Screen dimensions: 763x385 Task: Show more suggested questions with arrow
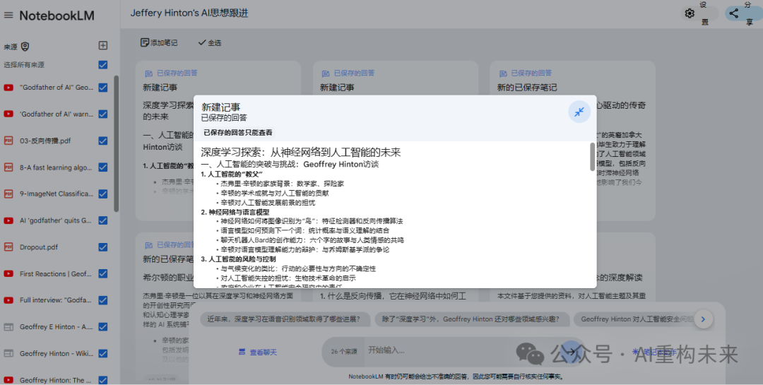(x=703, y=319)
